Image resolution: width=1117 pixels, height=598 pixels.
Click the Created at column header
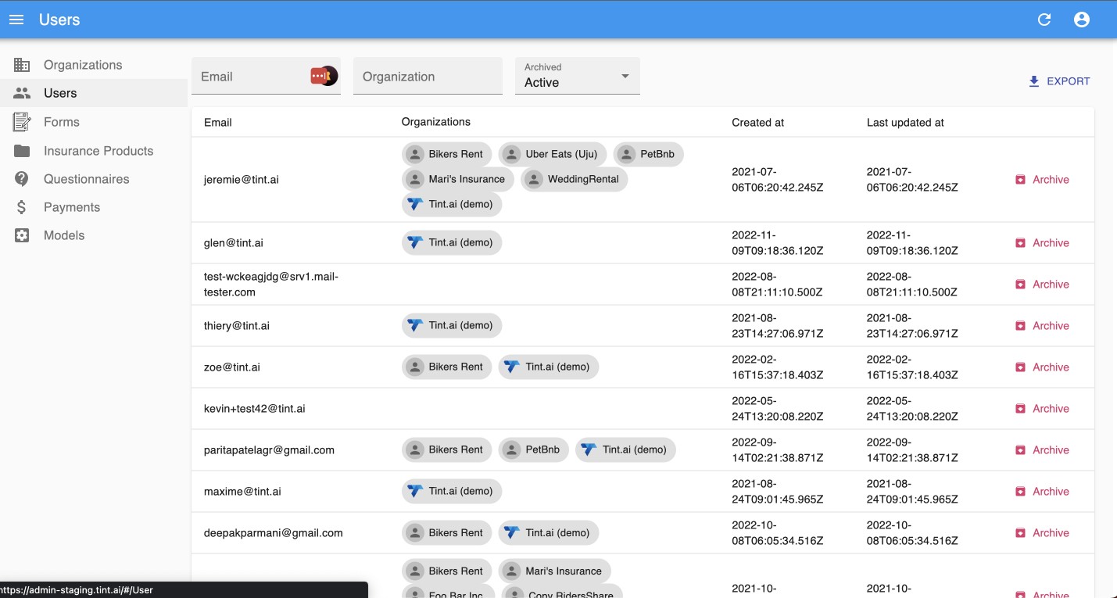[757, 122]
